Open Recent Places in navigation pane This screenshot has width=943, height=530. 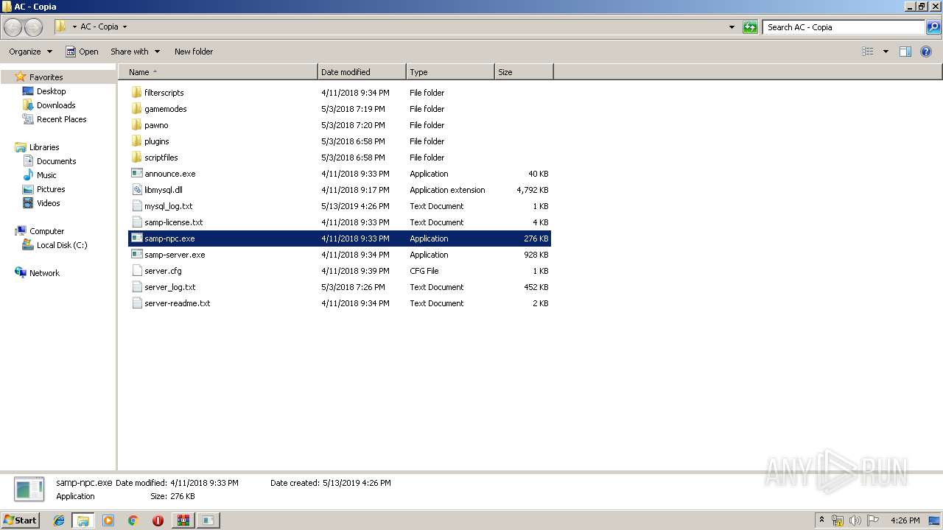pos(61,119)
